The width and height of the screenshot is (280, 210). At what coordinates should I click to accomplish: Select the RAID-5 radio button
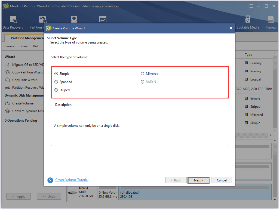(x=142, y=82)
